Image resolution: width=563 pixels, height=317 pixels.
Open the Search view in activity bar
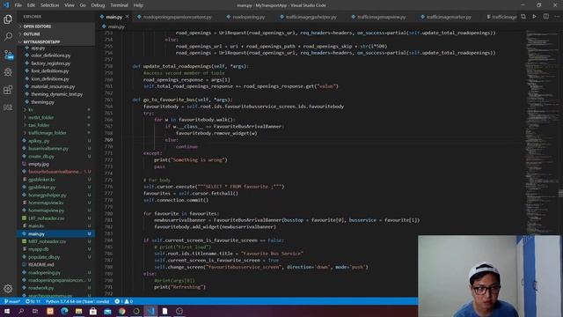point(8,37)
